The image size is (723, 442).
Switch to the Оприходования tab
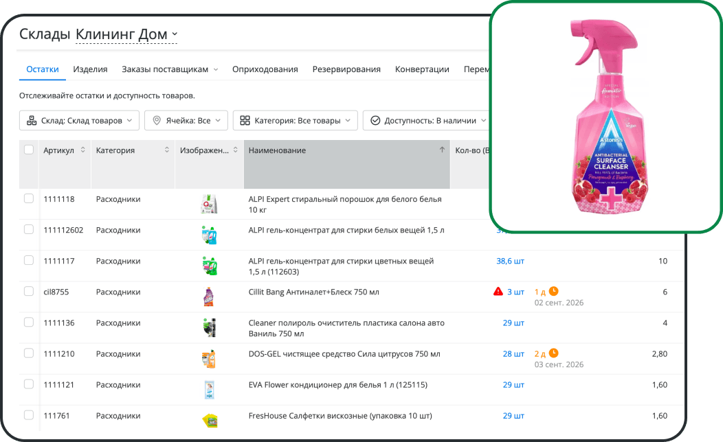(x=265, y=69)
